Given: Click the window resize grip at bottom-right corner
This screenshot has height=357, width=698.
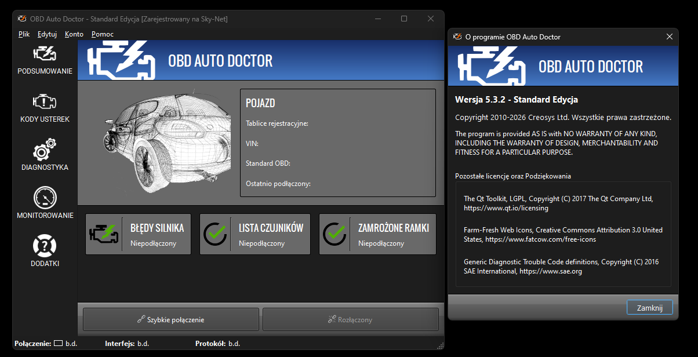Looking at the screenshot, I should click(x=440, y=345).
